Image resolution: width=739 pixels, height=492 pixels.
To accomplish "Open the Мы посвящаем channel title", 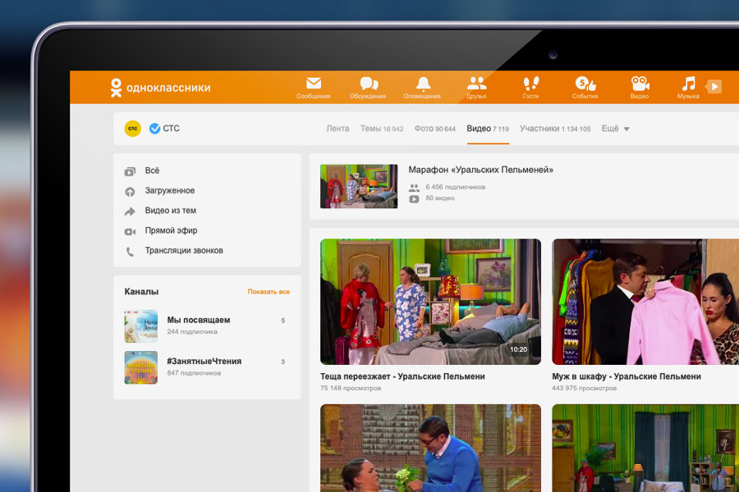I will pyautogui.click(x=199, y=320).
